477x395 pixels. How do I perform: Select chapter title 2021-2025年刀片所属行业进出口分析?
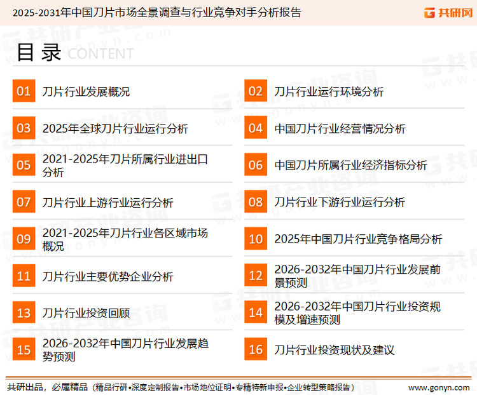click(x=125, y=166)
